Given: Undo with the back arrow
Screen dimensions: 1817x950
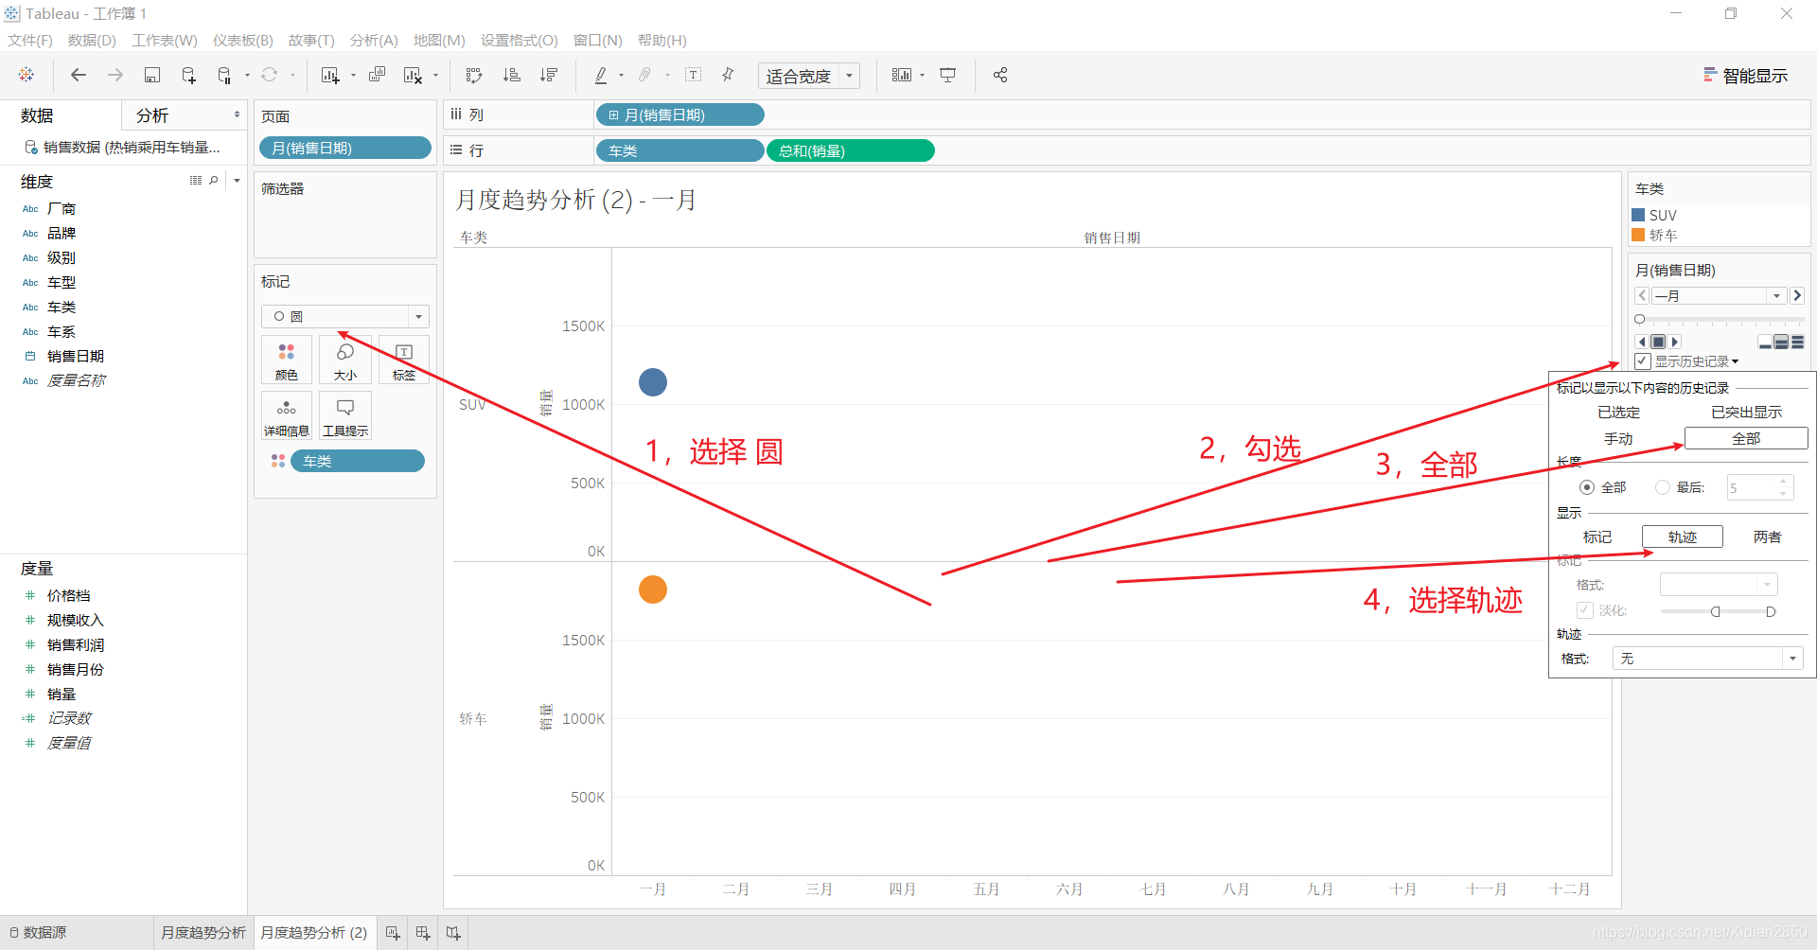Looking at the screenshot, I should [79, 75].
